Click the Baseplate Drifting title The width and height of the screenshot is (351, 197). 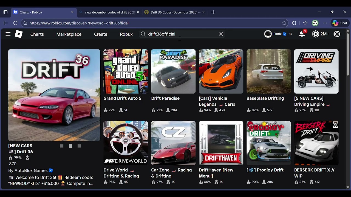pos(265,98)
